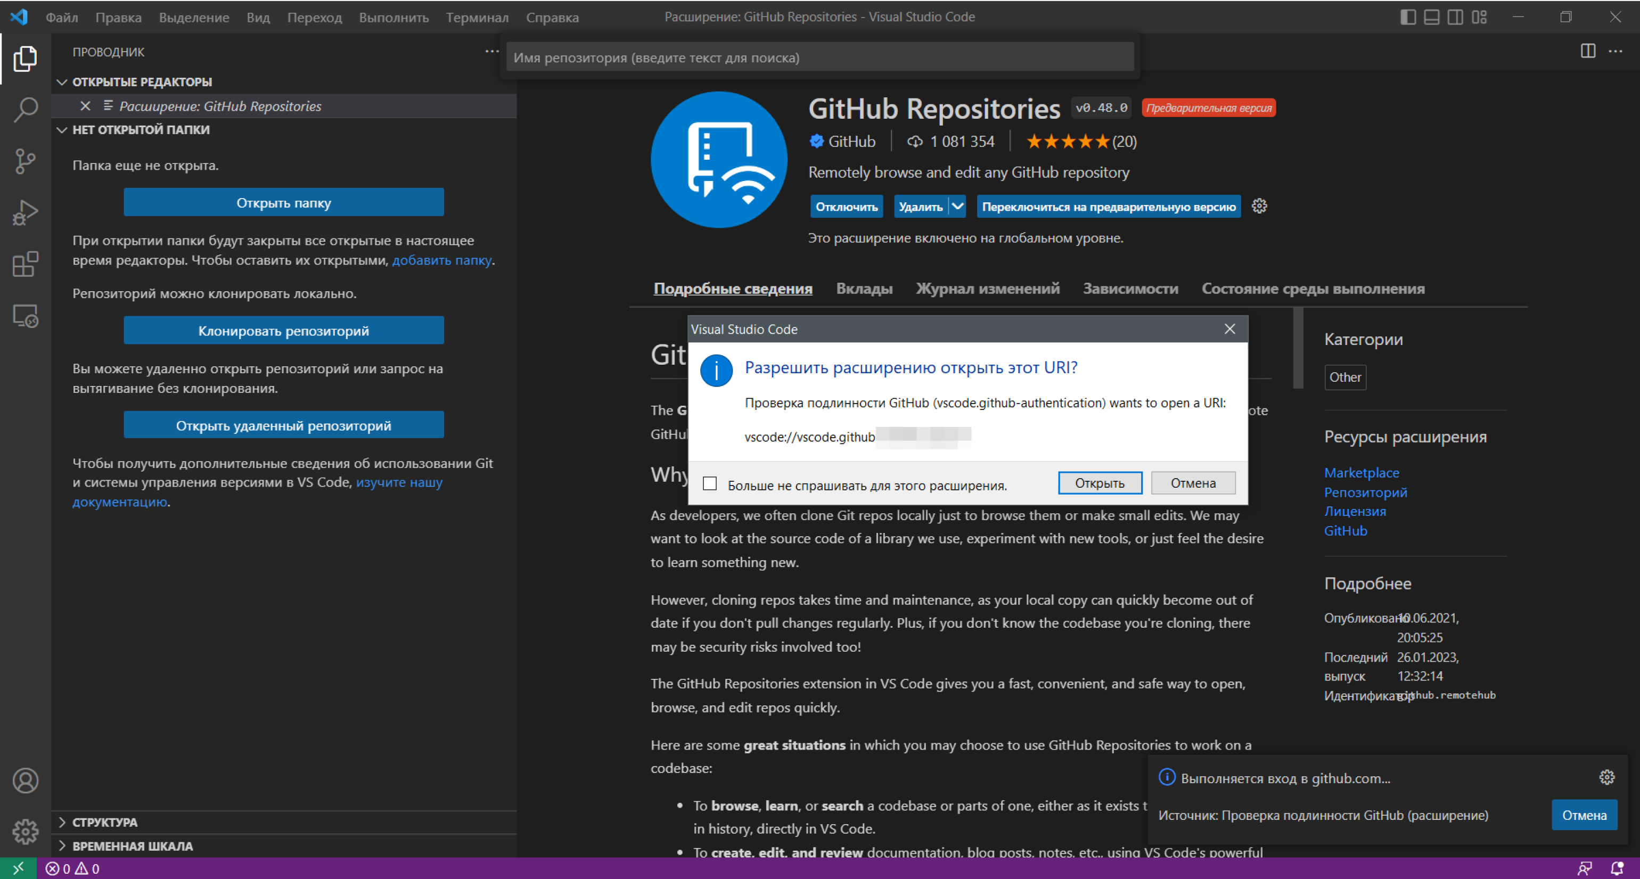Close the Visual Studio Code URI dialog
The image size is (1640, 879).
pyautogui.click(x=1230, y=329)
